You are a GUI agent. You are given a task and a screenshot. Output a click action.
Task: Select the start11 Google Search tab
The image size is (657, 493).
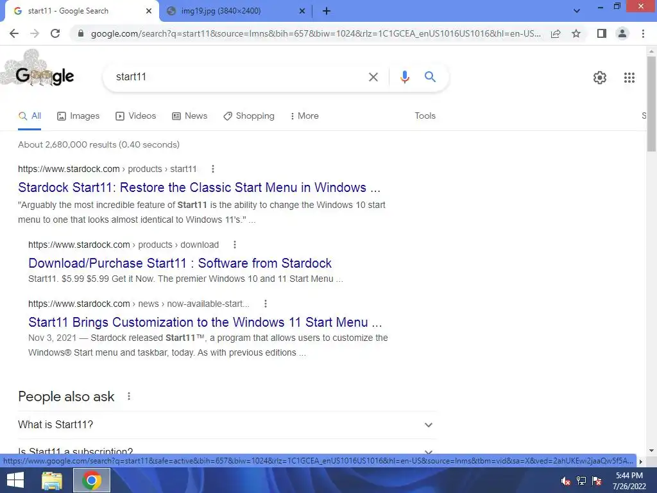click(x=81, y=11)
